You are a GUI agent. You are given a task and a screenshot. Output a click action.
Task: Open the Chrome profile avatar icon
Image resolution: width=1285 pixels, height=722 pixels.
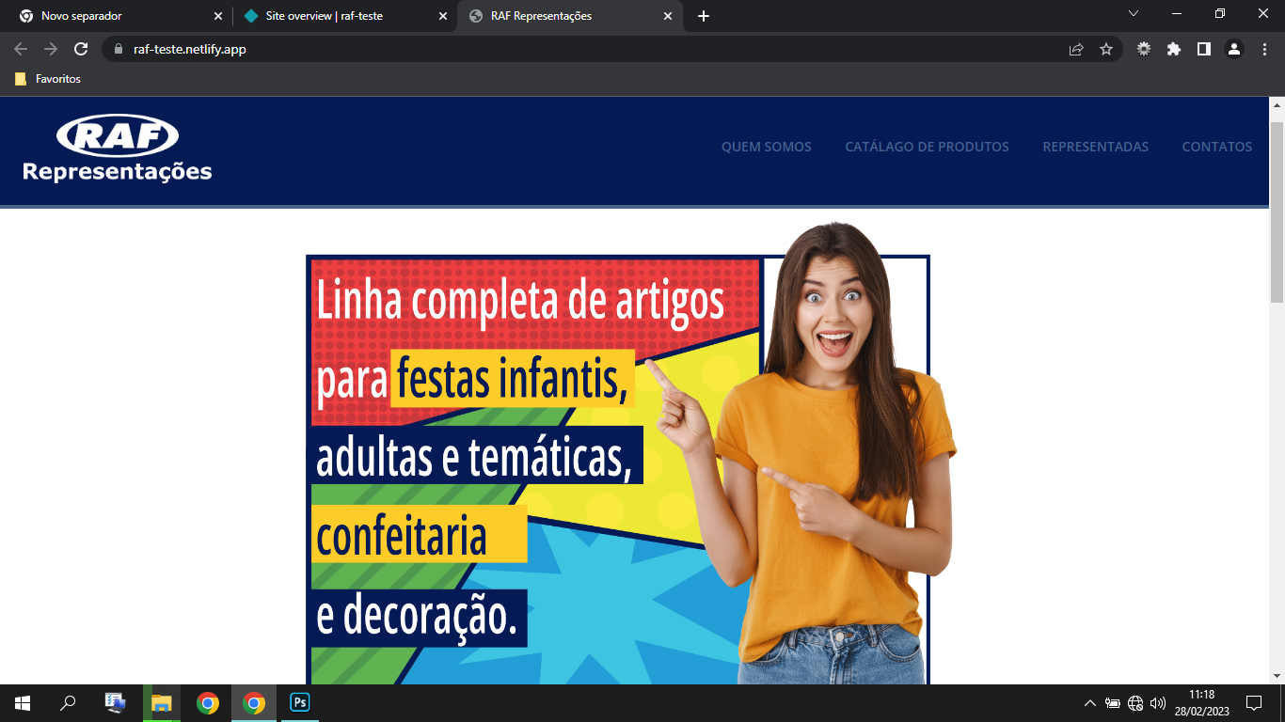click(x=1235, y=49)
